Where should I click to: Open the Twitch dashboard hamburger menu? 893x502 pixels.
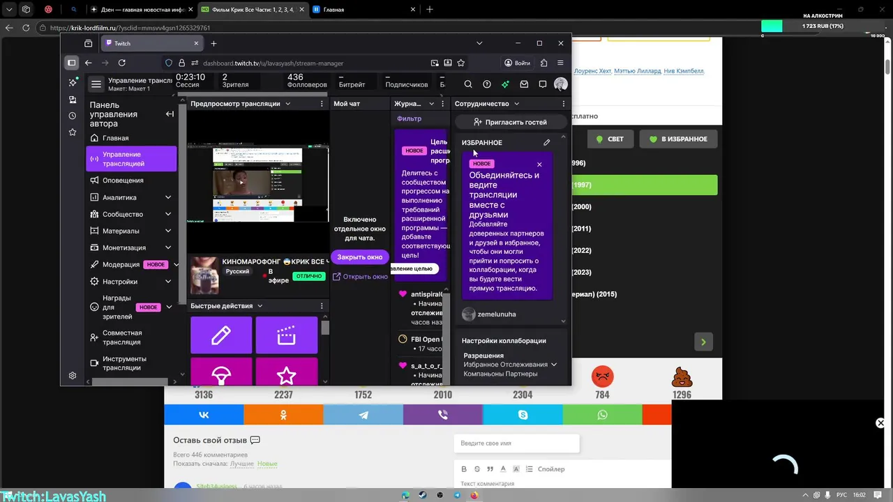pos(96,84)
